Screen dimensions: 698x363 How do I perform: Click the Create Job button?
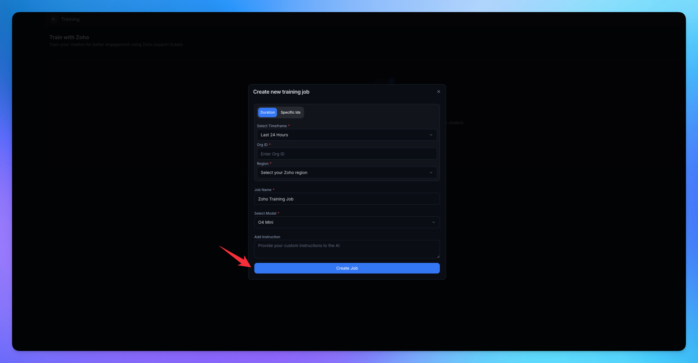(347, 268)
